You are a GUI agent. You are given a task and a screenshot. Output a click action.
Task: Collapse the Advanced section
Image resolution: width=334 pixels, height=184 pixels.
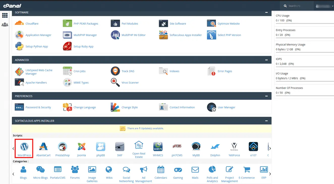(266, 60)
